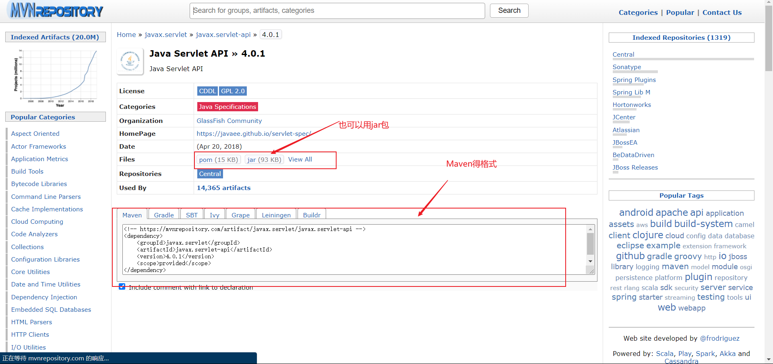The height and width of the screenshot is (364, 773).
Task: Open Dependency Injection category
Action: (44, 297)
